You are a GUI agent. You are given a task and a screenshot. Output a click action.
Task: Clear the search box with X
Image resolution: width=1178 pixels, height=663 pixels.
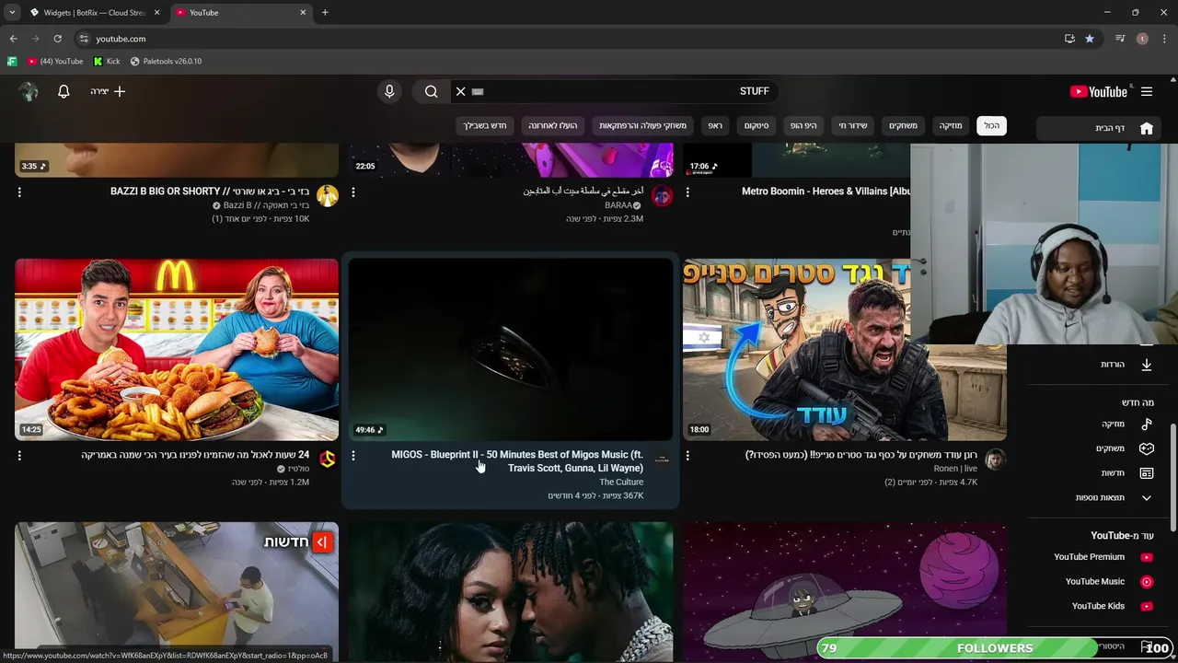461,91
